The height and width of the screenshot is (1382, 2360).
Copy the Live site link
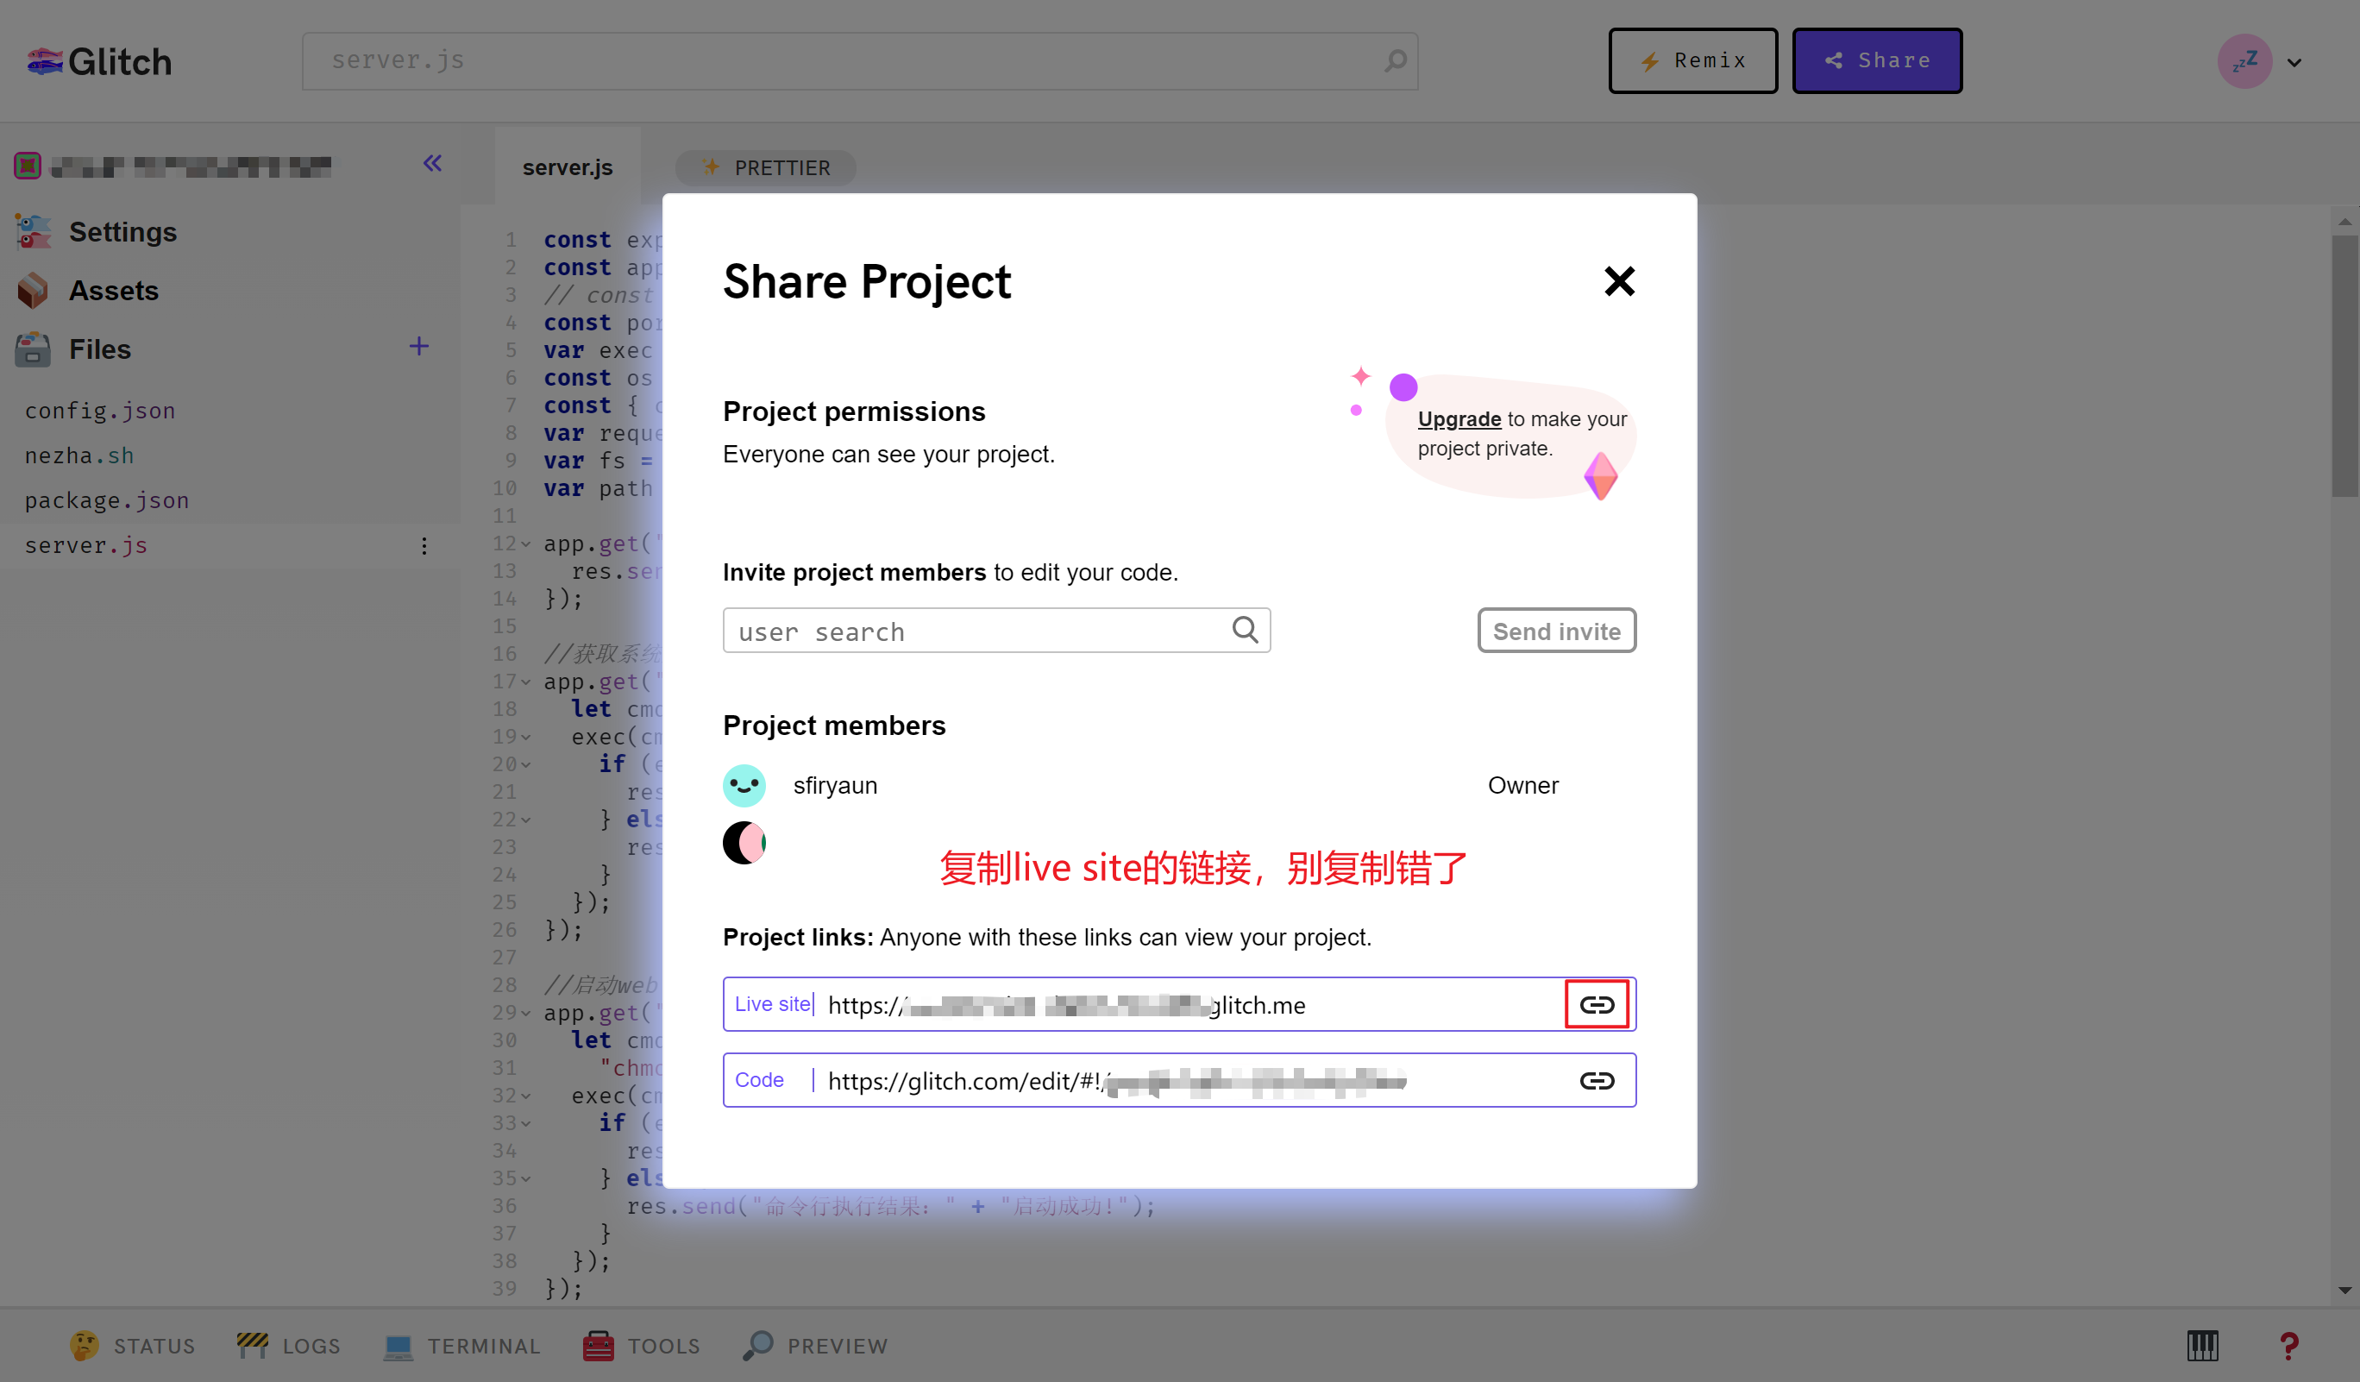click(x=1596, y=1005)
